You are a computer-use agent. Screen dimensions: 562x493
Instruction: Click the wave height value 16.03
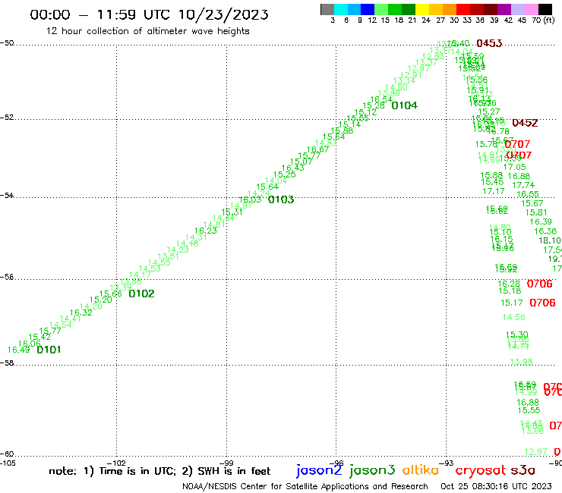point(250,199)
